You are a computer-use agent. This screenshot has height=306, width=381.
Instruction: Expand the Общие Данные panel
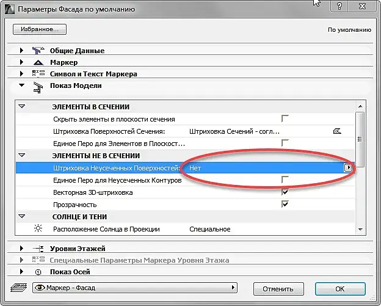pos(21,50)
